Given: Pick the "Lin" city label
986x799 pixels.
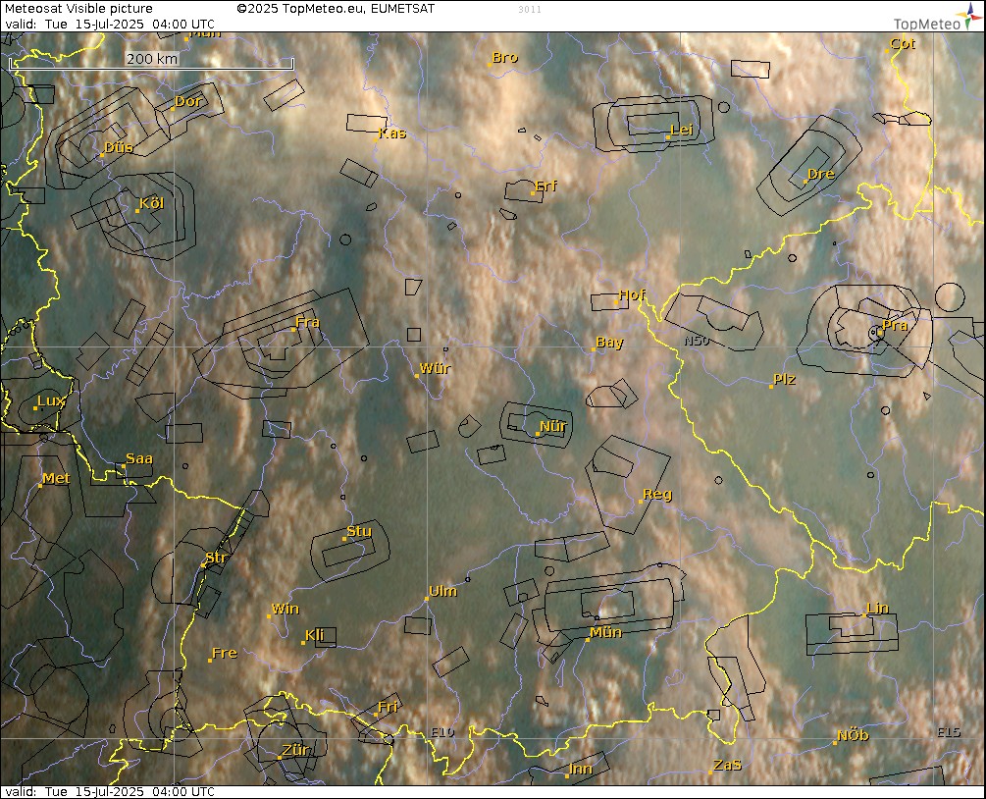Looking at the screenshot, I should [878, 608].
